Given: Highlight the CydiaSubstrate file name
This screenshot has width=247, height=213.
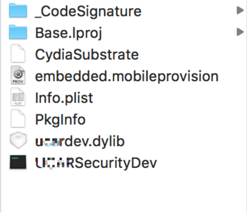Looking at the screenshot, I should [x=87, y=54].
